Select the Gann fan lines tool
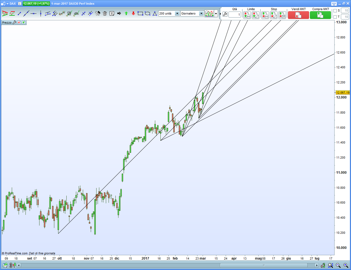The image size is (351, 270). tap(90, 13)
